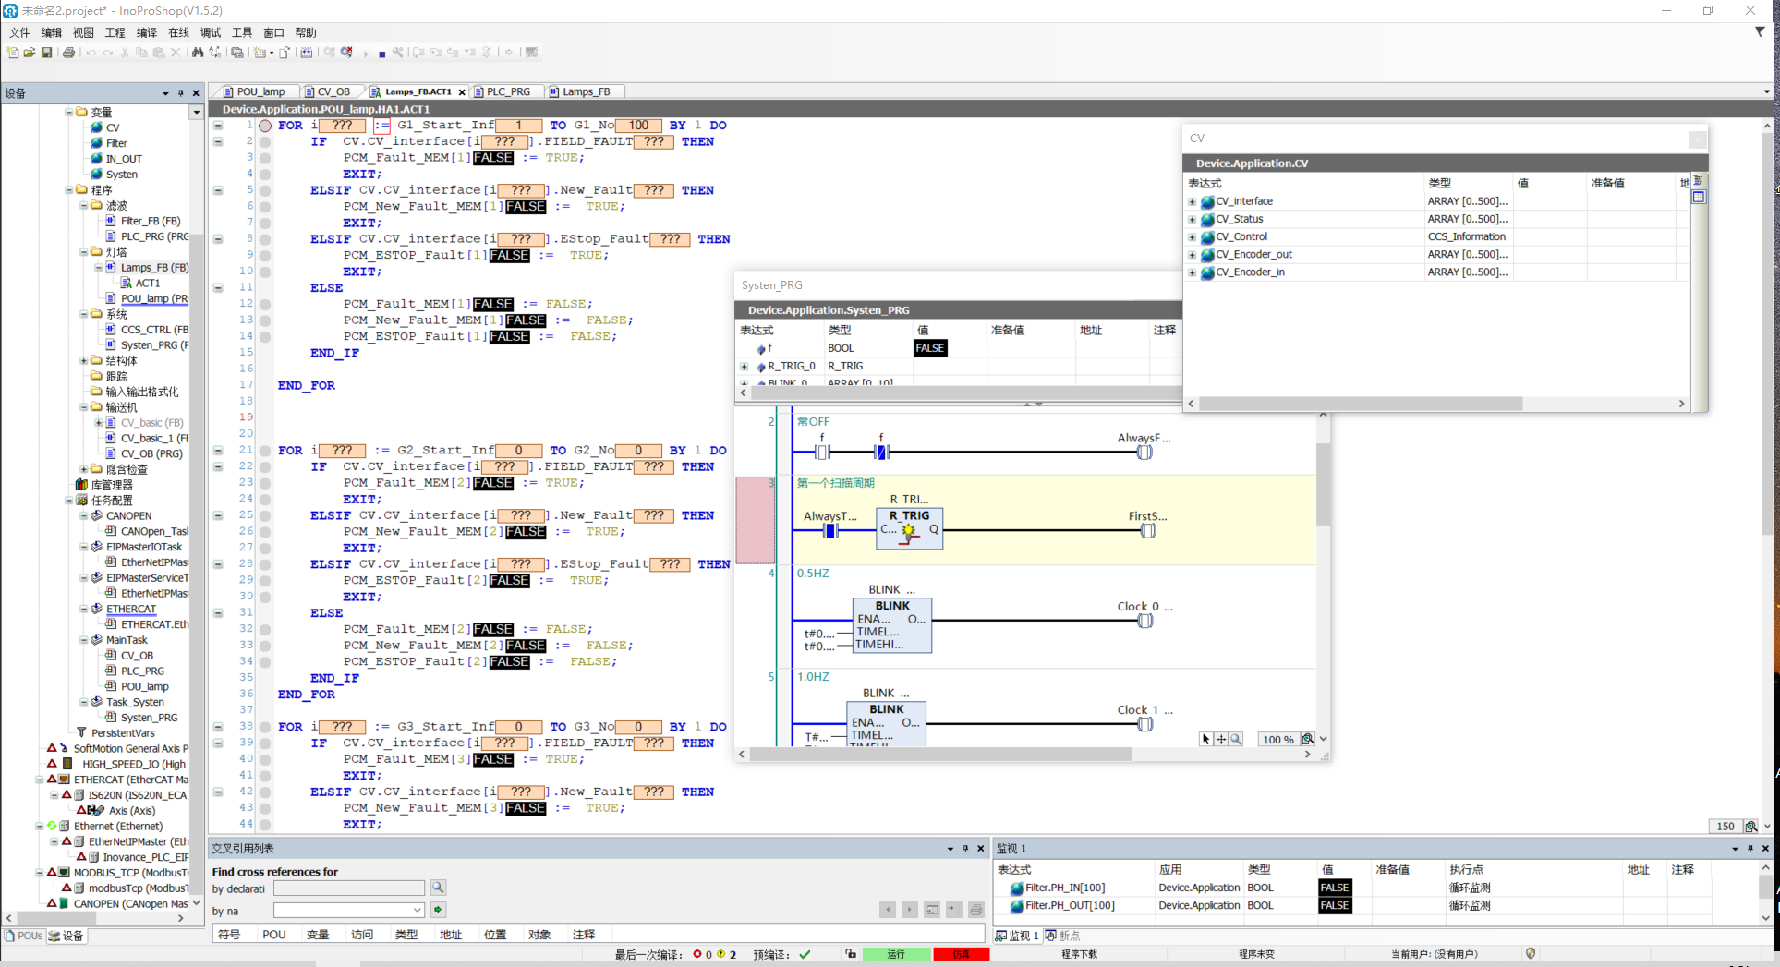1780x967 pixels.
Task: Toggle breakpoint circle on code line 2
Action: (x=265, y=142)
